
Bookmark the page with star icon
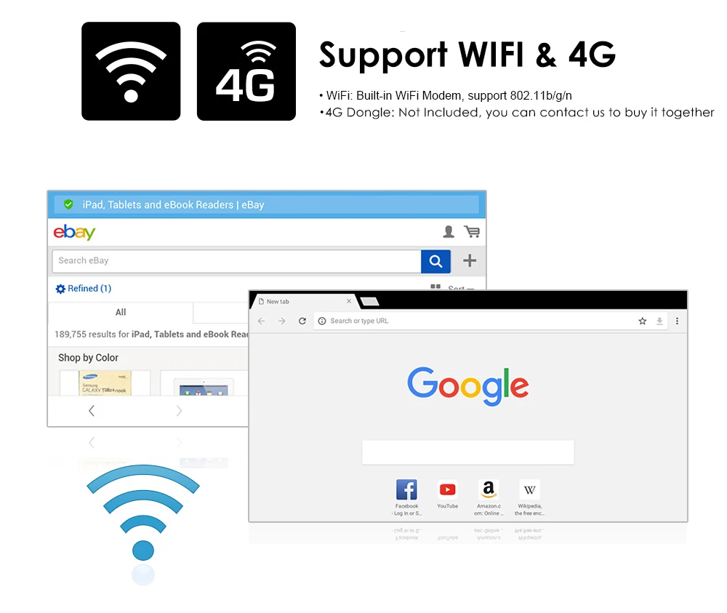point(642,321)
